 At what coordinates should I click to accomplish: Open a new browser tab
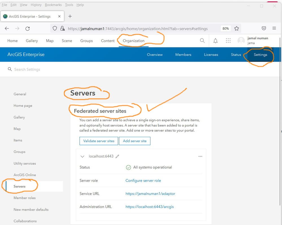pos(70,16)
